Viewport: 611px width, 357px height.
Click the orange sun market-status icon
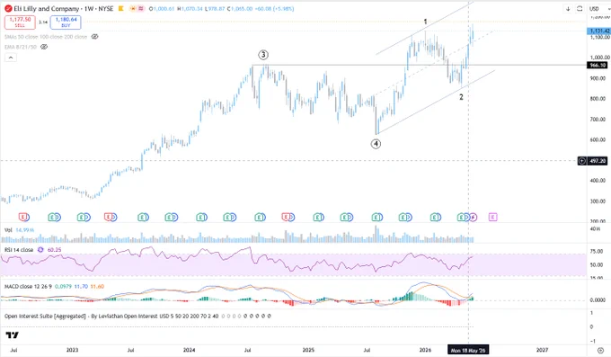click(x=134, y=9)
